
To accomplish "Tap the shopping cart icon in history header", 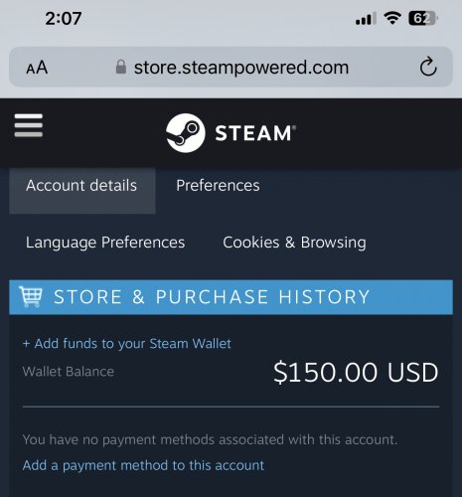I will pyautogui.click(x=31, y=296).
